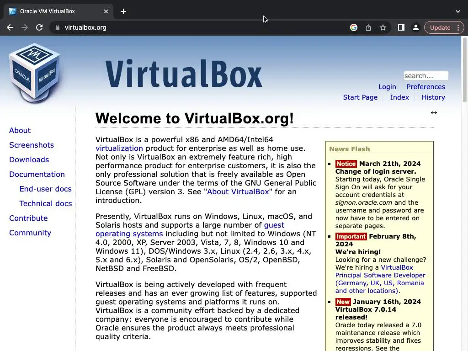Click the signon.oracle.com text

363,202
